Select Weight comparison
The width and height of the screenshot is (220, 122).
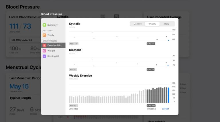pos(53,51)
